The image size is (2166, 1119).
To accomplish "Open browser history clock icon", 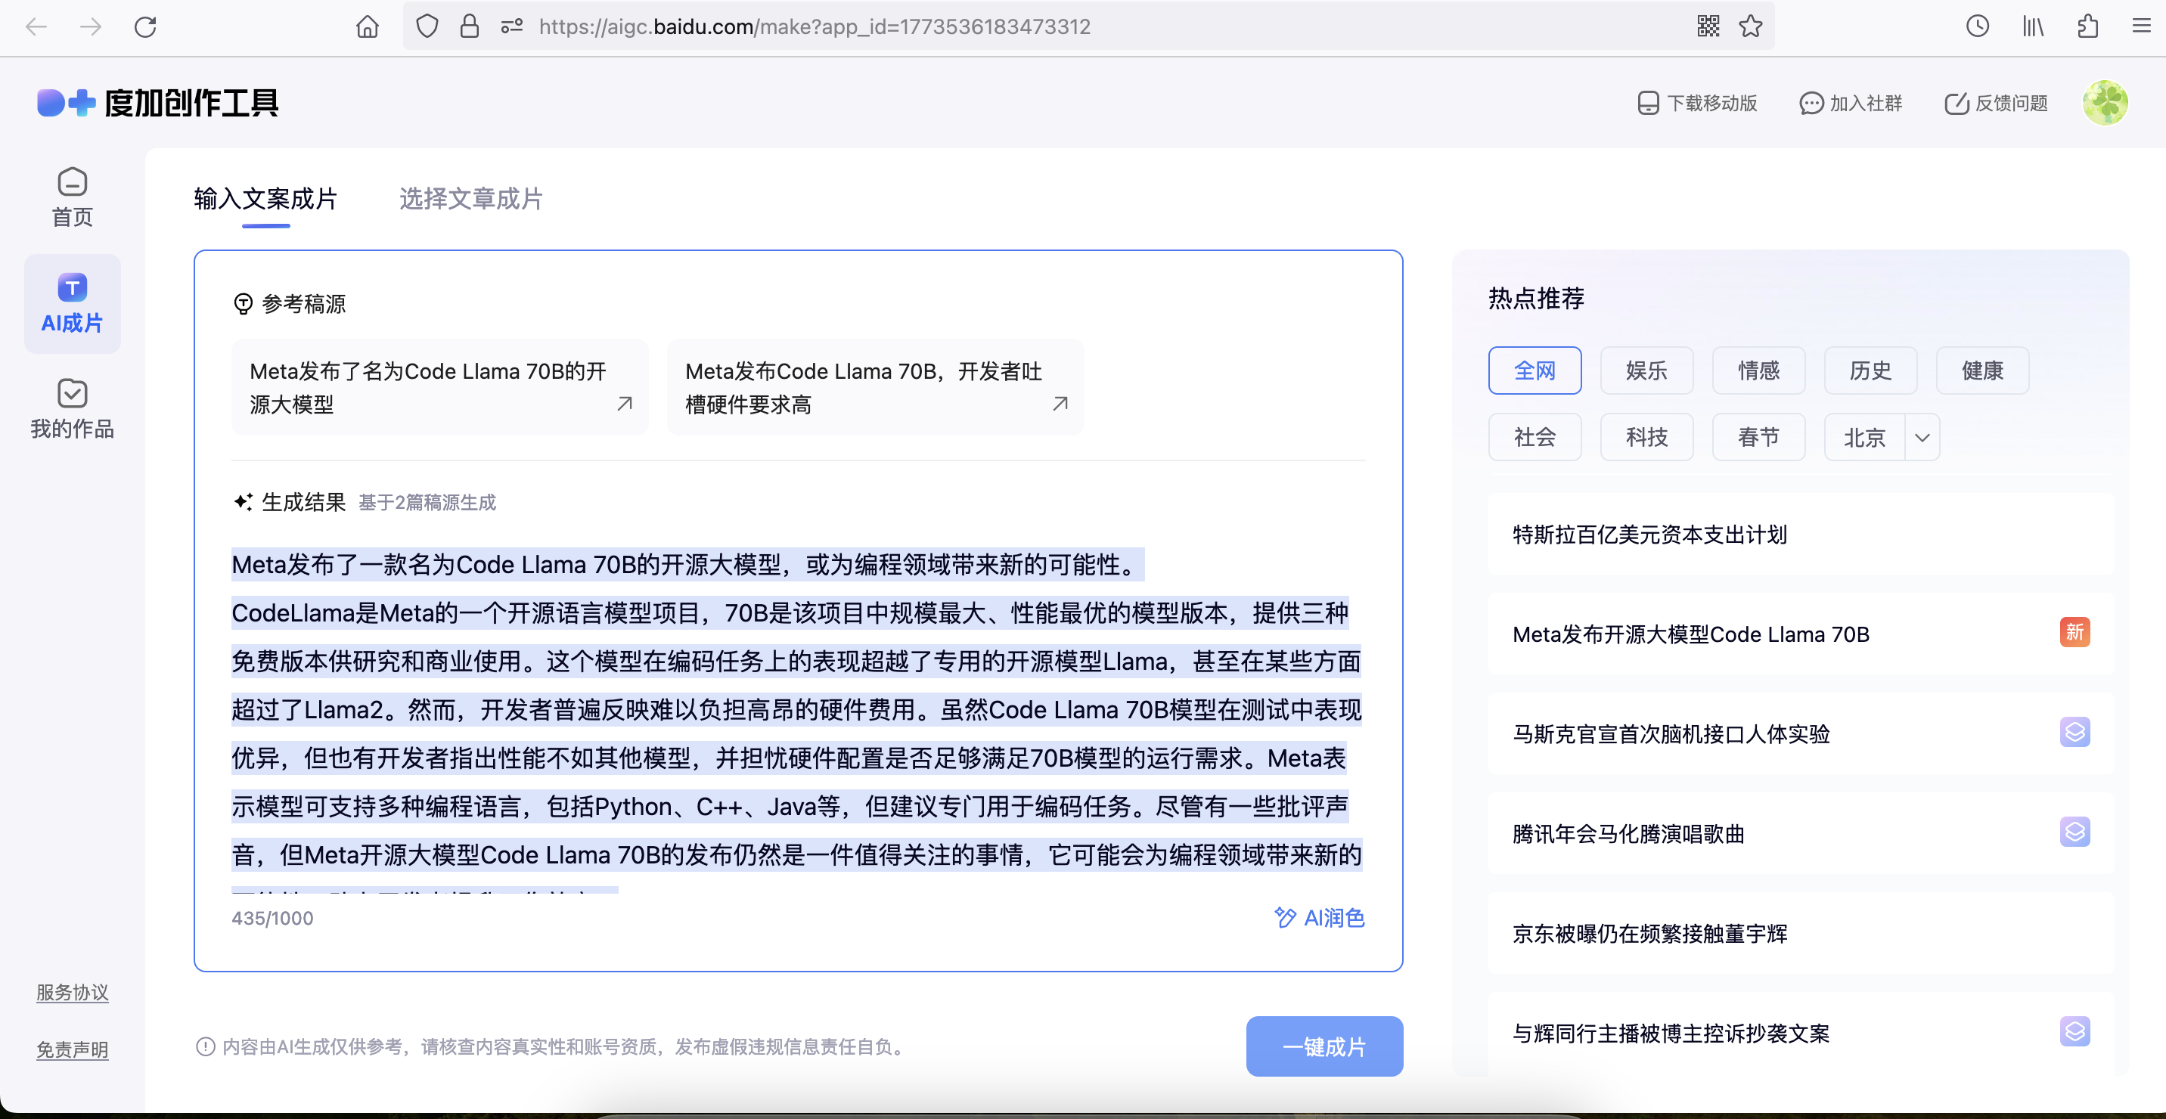I will tap(1977, 27).
